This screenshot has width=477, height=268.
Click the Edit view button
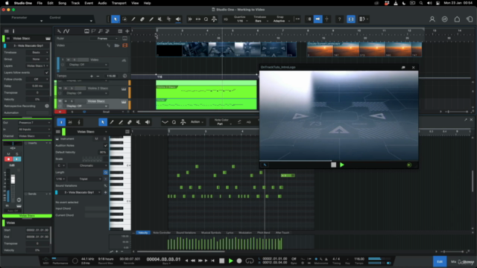(440, 261)
